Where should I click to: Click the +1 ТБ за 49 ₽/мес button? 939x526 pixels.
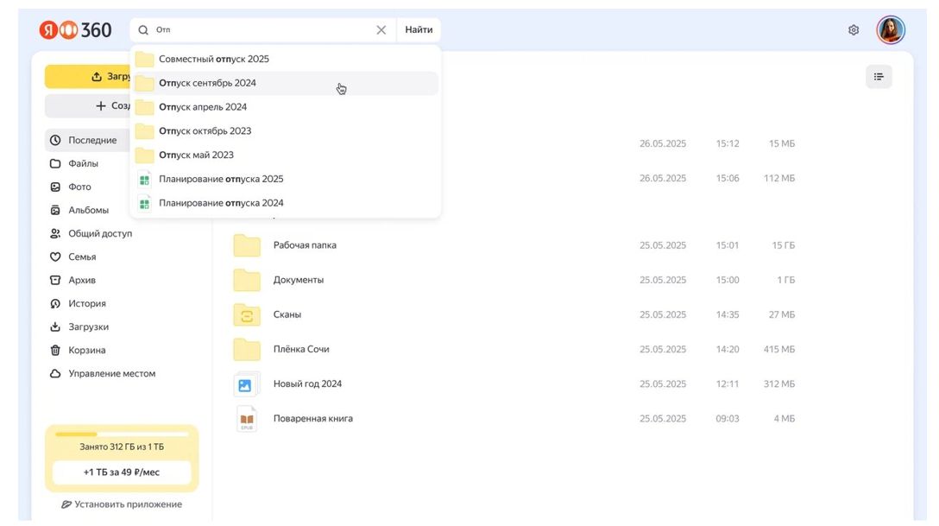click(122, 472)
